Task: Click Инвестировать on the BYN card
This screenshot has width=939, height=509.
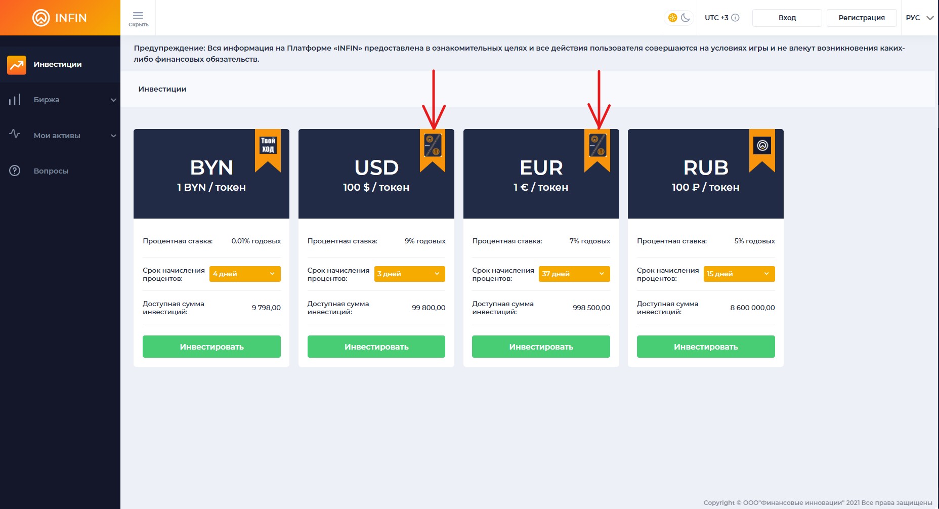Action: pyautogui.click(x=211, y=347)
